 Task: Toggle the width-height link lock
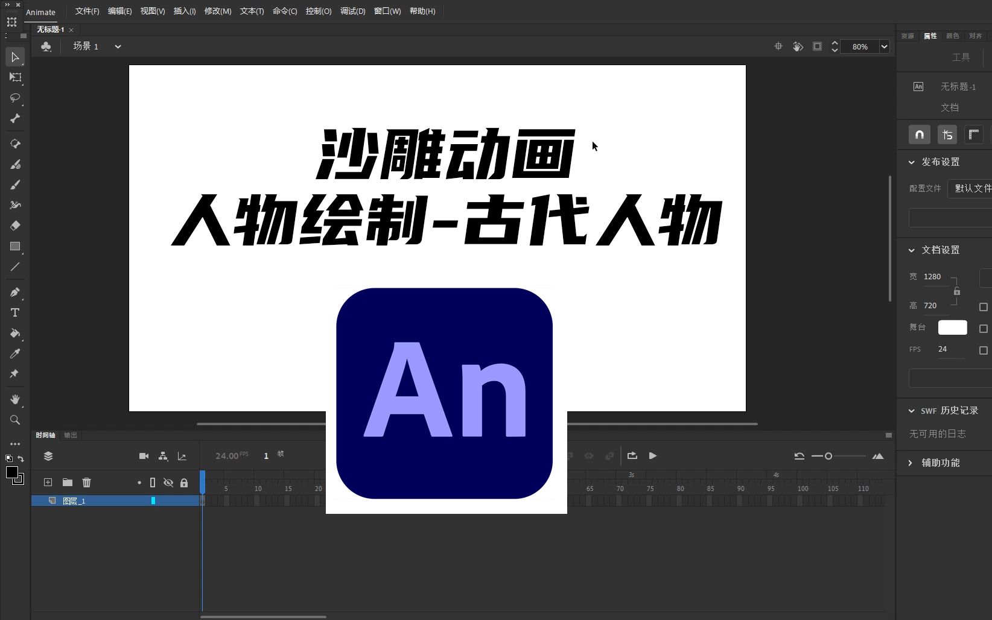(957, 291)
